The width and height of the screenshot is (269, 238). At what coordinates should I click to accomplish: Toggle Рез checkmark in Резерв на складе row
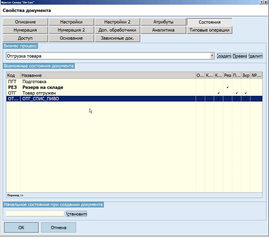click(x=227, y=87)
